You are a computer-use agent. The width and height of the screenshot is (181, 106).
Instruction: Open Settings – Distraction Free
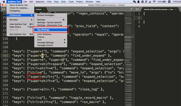coord(51,25)
